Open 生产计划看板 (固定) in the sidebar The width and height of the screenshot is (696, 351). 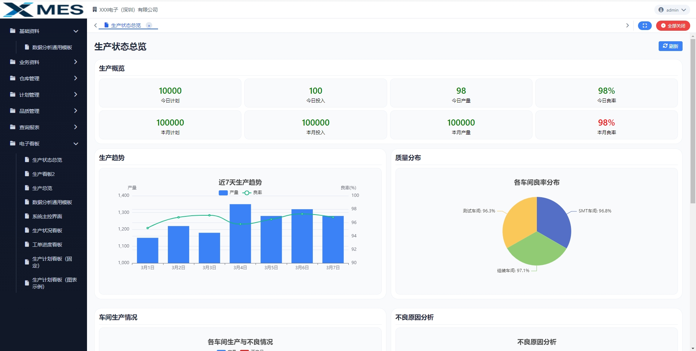52,262
